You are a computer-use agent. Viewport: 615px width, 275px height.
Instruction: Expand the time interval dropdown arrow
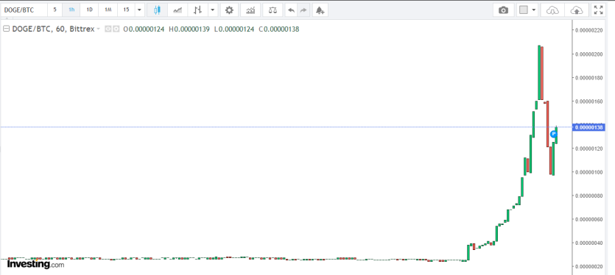pyautogui.click(x=140, y=10)
